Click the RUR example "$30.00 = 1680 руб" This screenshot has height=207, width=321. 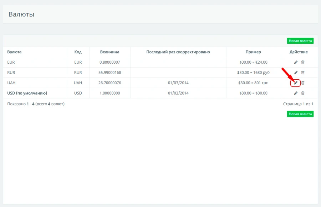[253, 73]
